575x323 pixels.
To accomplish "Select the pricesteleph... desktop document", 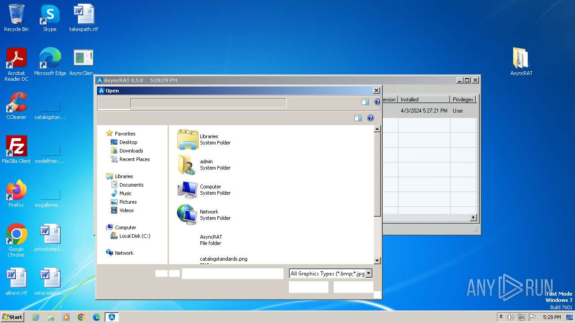I will click(50, 238).
